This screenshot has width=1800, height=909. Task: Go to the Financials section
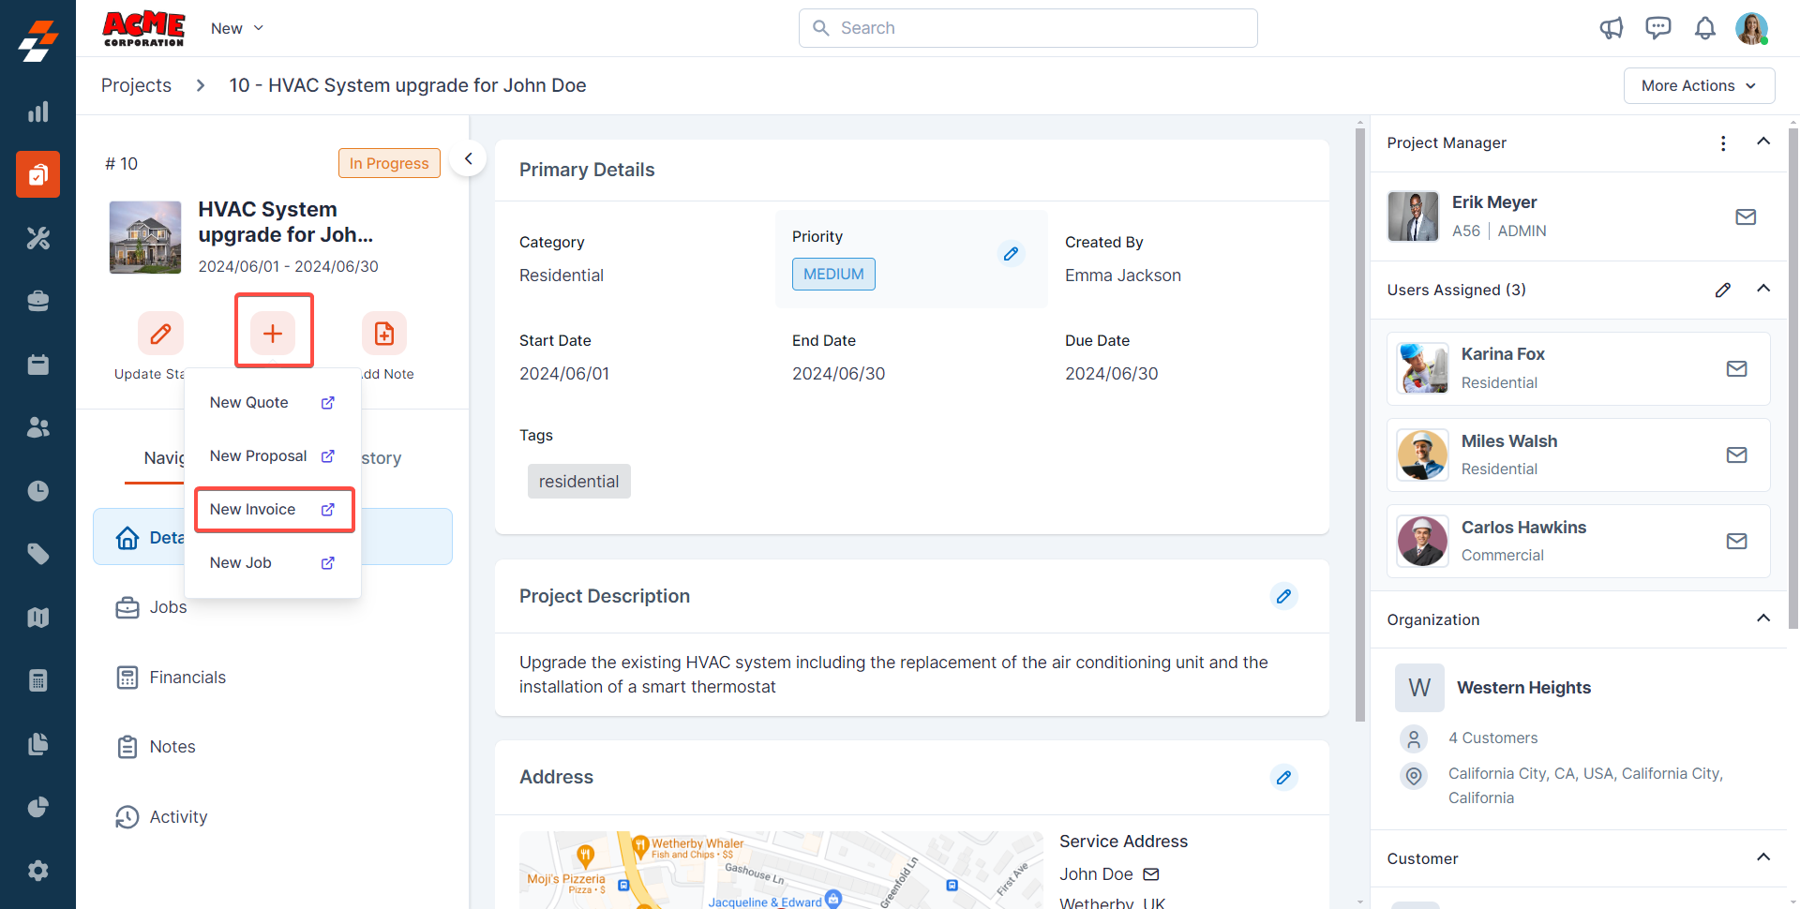click(187, 678)
